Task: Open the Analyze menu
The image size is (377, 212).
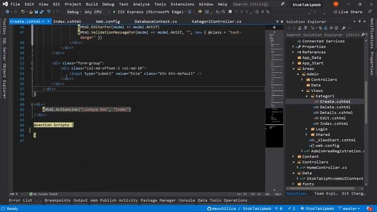Action: click(141, 4)
